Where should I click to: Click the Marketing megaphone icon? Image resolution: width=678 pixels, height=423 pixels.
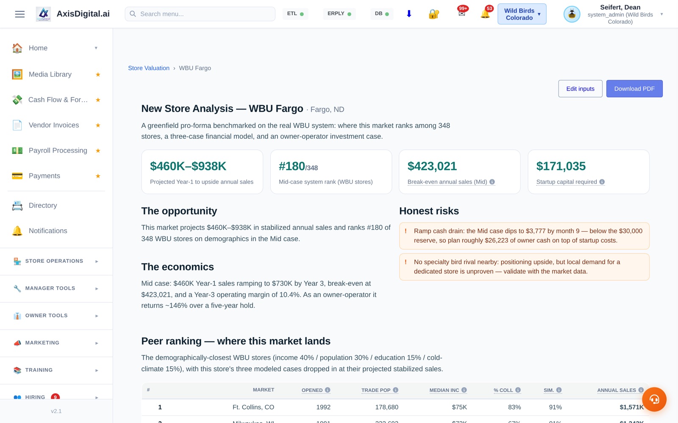coord(17,343)
